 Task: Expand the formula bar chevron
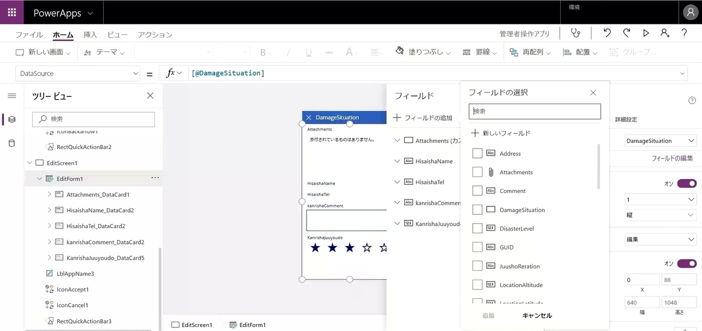(683, 74)
